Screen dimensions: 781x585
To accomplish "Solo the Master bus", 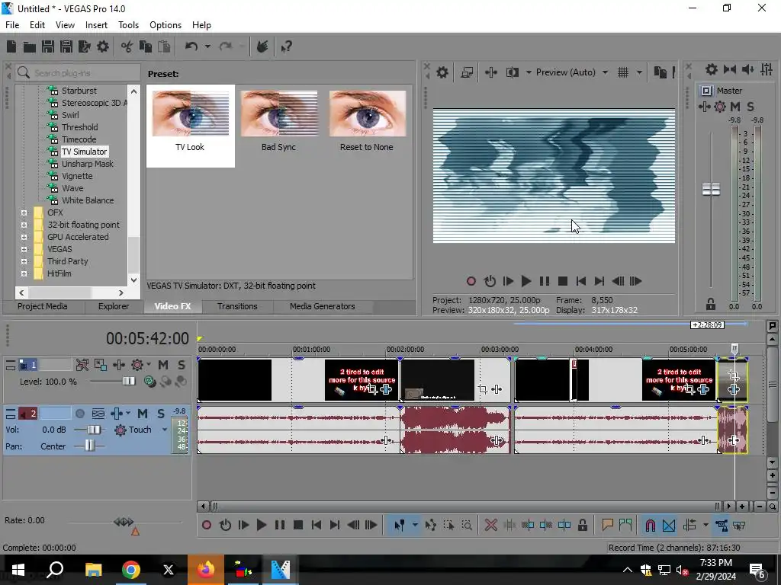I will (x=750, y=107).
